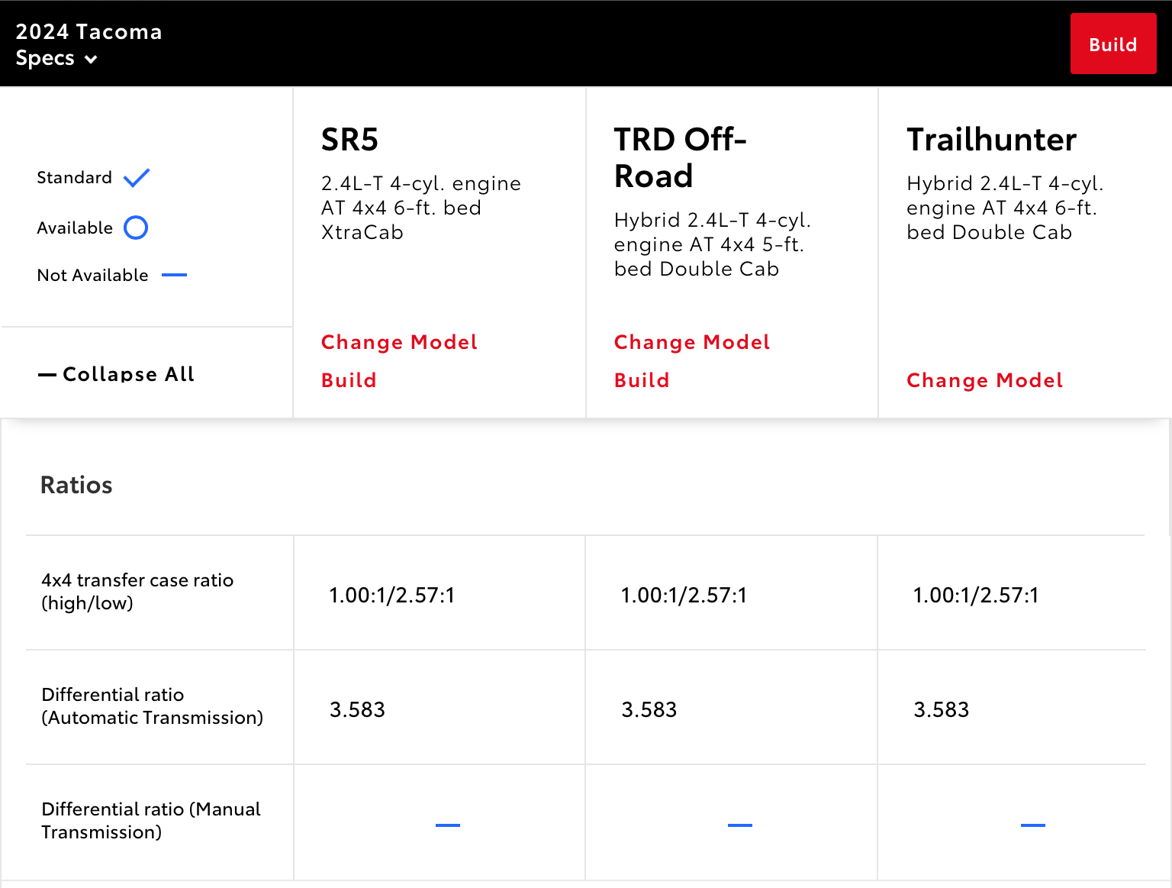
Task: Click TRD Off-Road automatic differential ratio 3.583
Action: click(x=649, y=710)
